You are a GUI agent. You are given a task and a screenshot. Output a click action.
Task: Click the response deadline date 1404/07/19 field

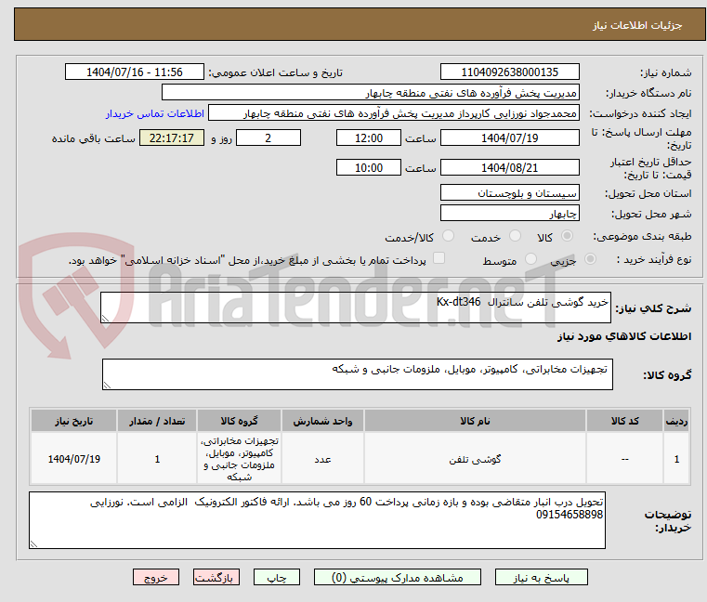click(x=509, y=138)
